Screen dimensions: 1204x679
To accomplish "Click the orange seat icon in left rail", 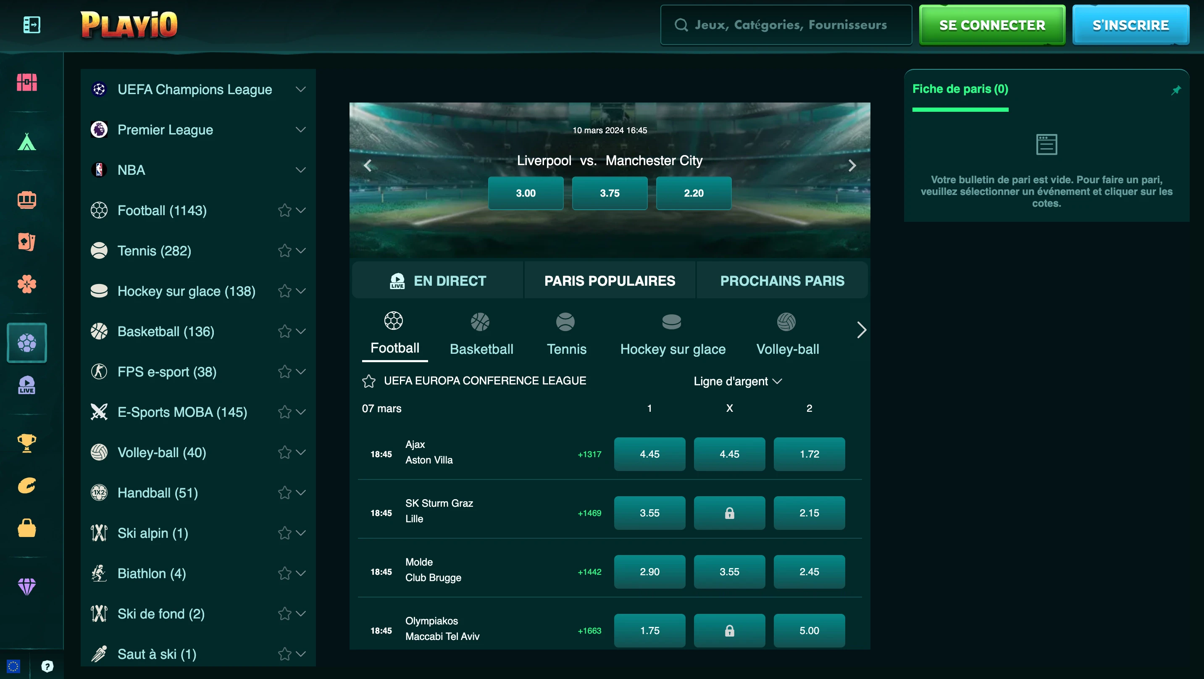I will (x=26, y=200).
